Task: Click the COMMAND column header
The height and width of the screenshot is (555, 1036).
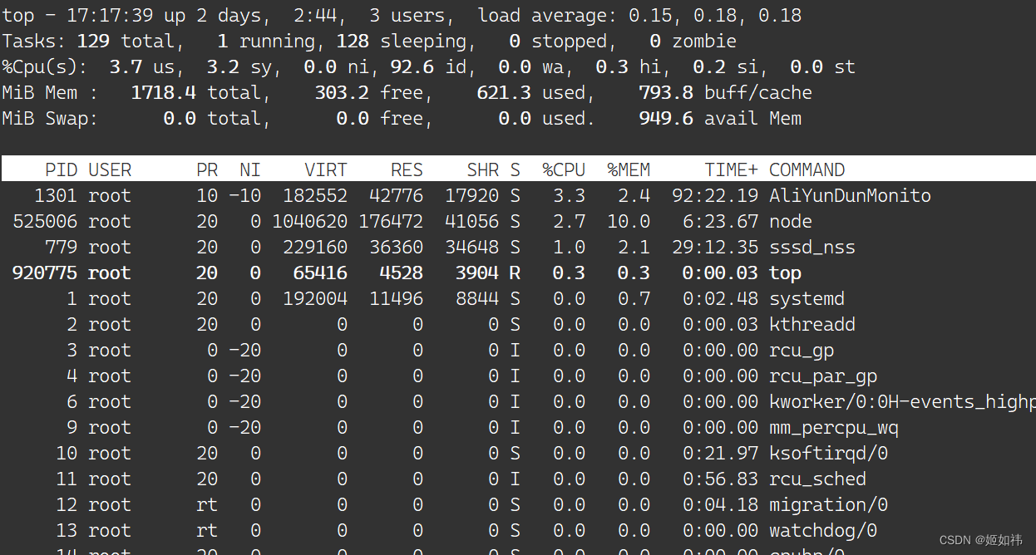Action: (x=807, y=170)
